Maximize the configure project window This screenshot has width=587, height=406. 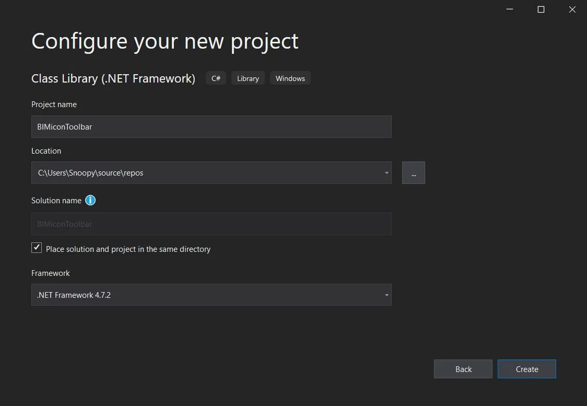click(541, 9)
